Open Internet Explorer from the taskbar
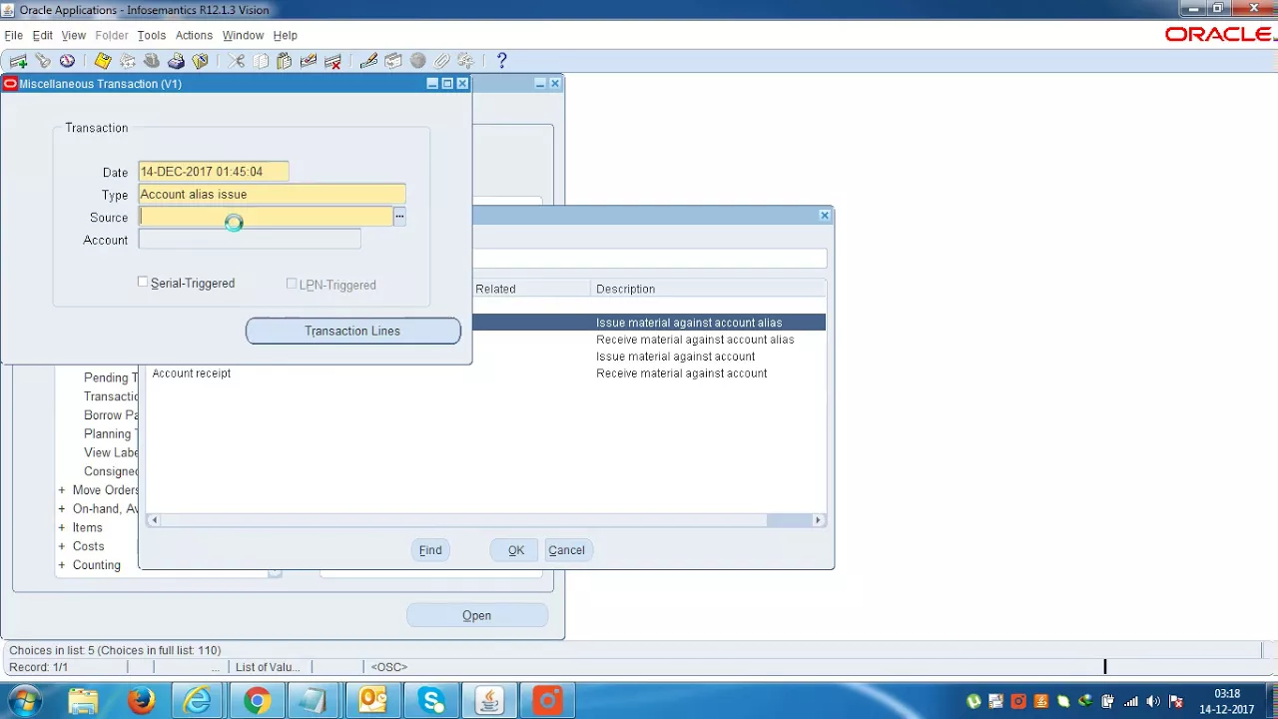1278x719 pixels. point(198,701)
